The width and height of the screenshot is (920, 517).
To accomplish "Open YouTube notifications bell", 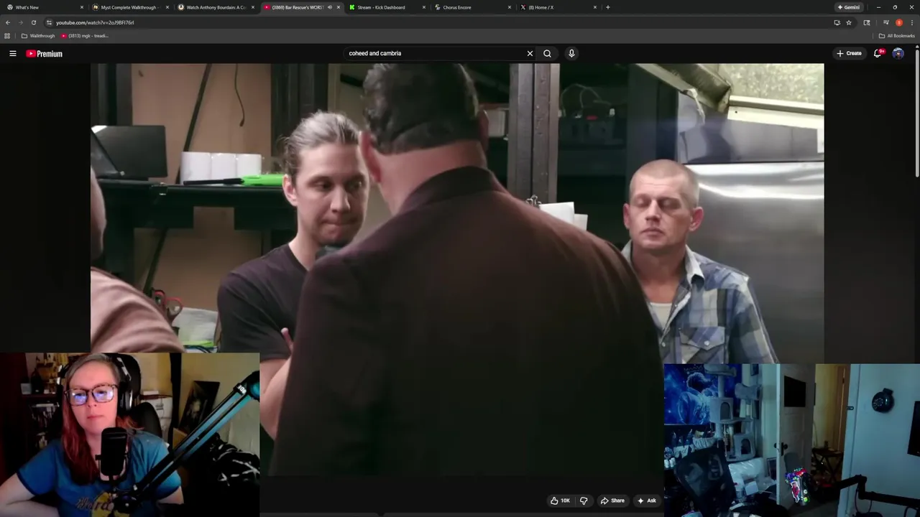I will (878, 53).
